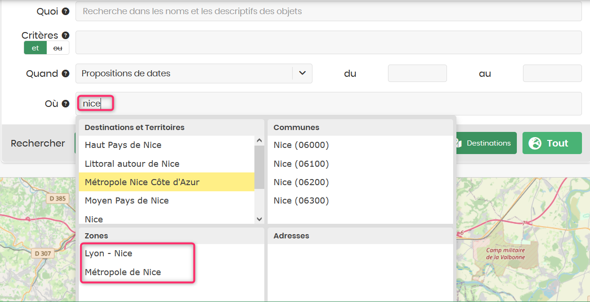Click Camp militaire de la Valbonne on map
Screen dimensions: 590x302
pos(506,254)
